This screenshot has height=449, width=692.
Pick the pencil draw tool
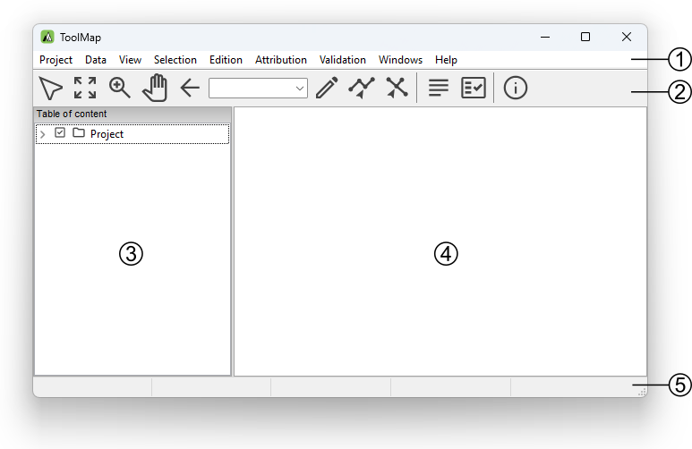coord(327,88)
